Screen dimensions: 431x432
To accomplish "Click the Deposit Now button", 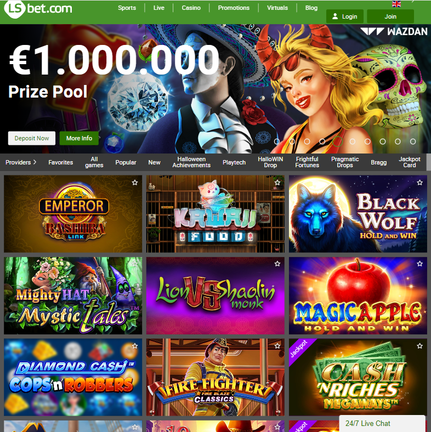I will click(x=32, y=138).
